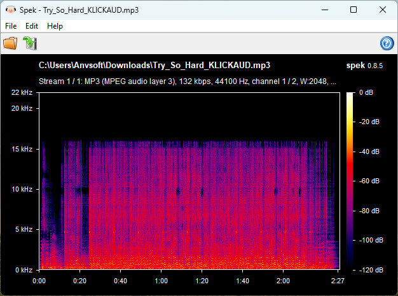Click the 0:20 time axis marker
Viewport: 398px width, 296px height.
(x=79, y=281)
